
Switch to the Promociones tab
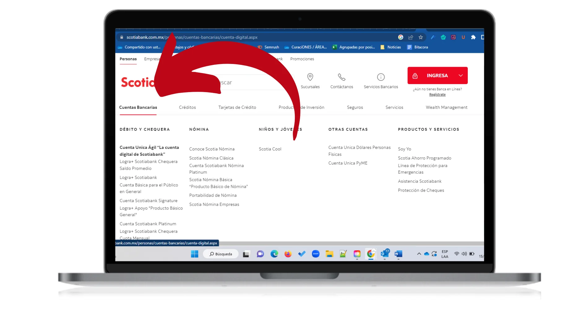(x=302, y=59)
